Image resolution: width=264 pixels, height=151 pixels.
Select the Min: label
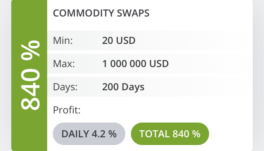63,40
